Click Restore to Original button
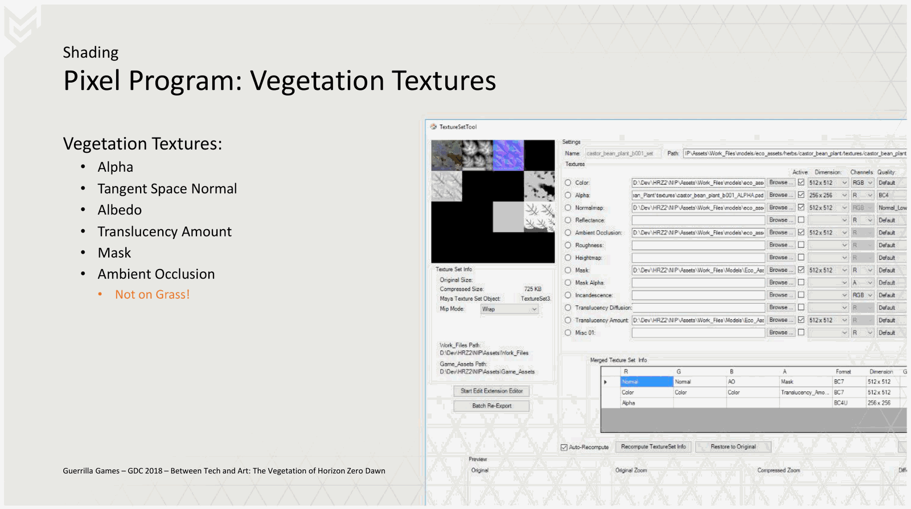 733,446
